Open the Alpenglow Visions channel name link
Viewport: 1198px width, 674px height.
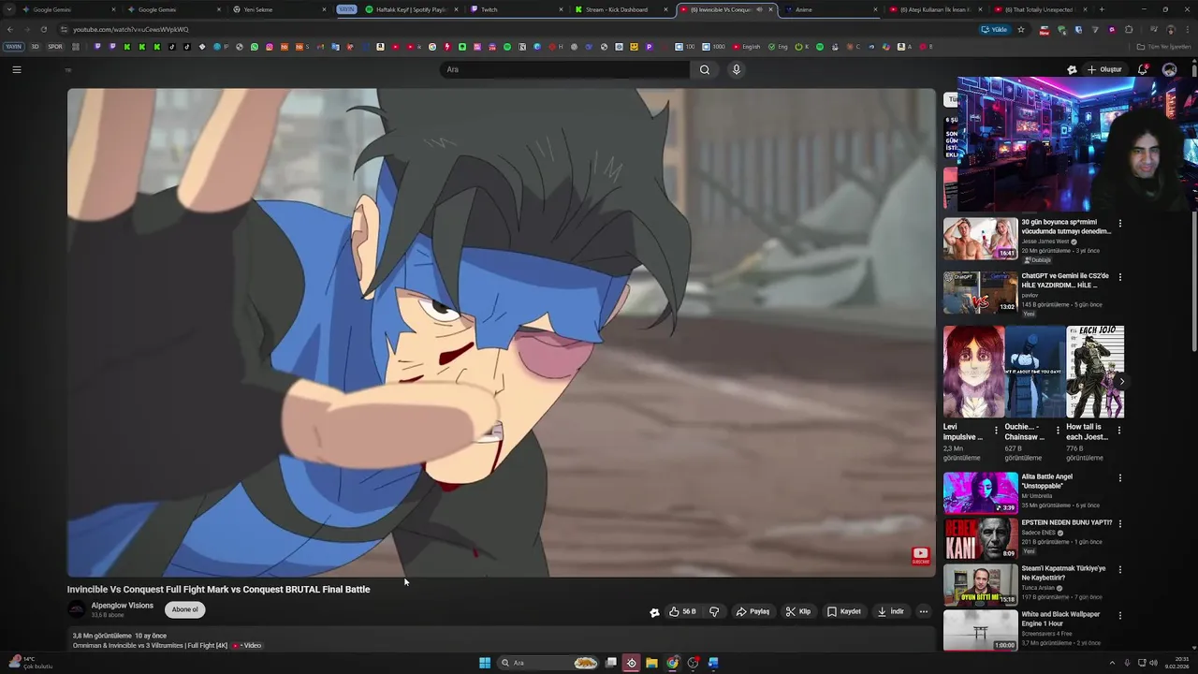click(x=122, y=606)
